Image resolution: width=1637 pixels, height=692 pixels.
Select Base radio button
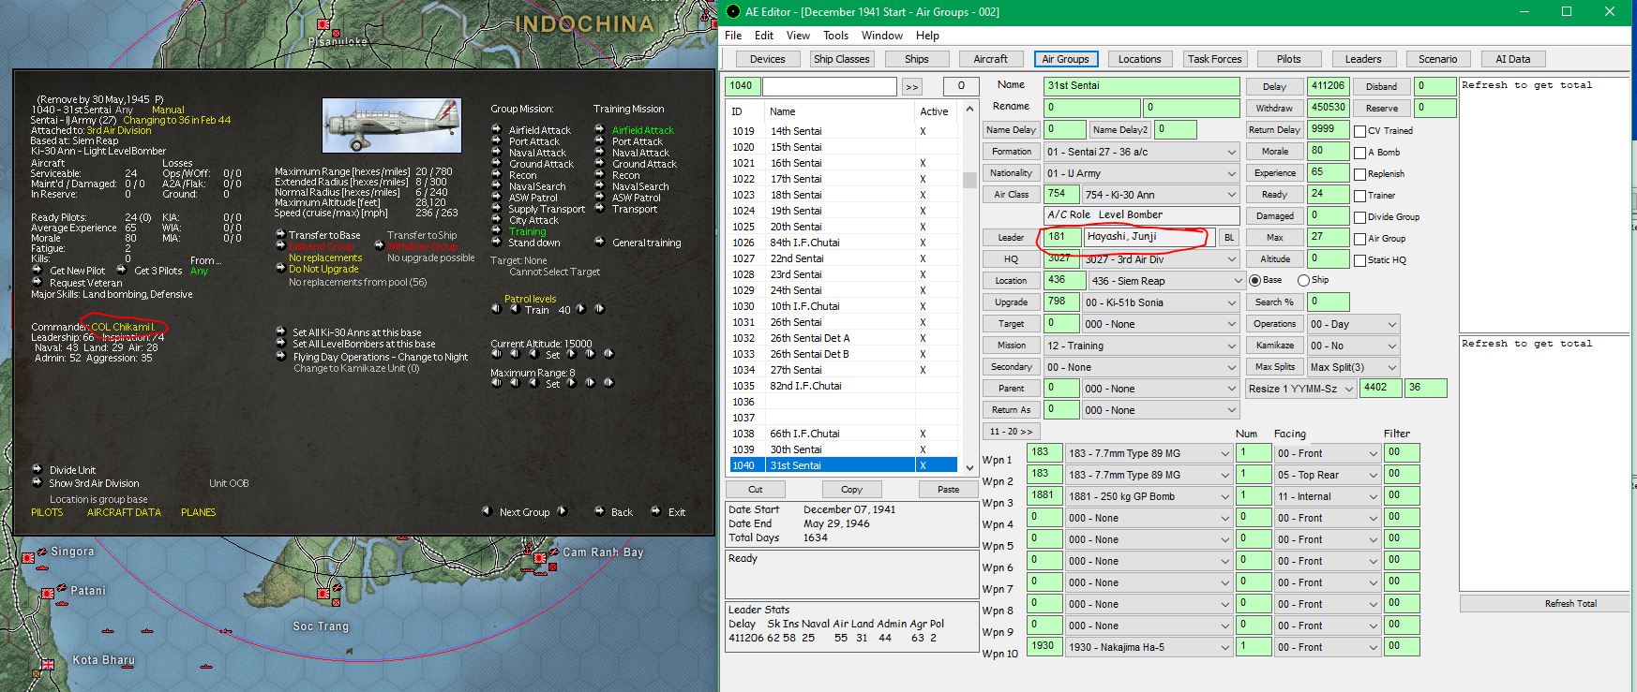(1254, 280)
